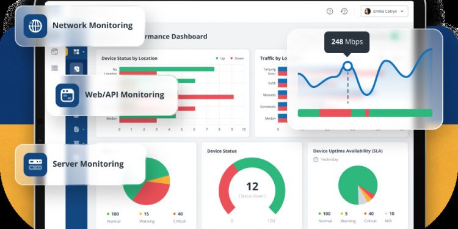
Task: Click the Server Monitoring rack icon
Action: (x=35, y=164)
